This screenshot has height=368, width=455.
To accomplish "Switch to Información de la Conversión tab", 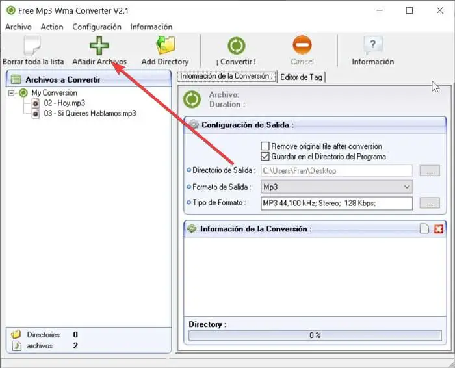I will pos(227,76).
